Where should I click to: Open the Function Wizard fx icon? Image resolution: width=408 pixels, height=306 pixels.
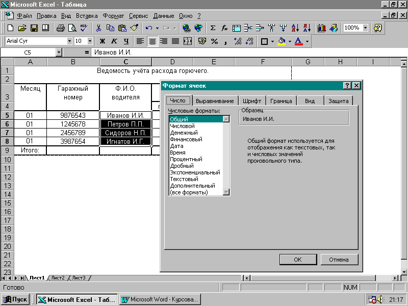224,28
